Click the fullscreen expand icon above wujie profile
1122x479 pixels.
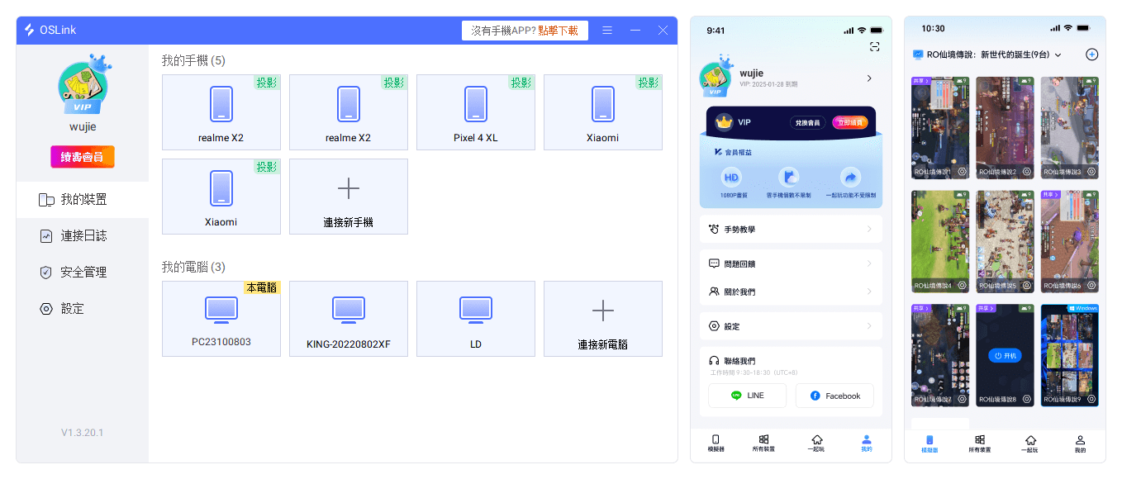874,47
